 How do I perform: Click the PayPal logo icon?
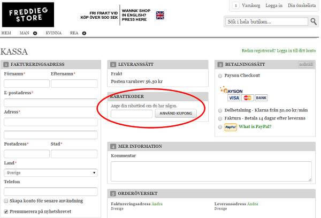pyautogui.click(x=230, y=127)
